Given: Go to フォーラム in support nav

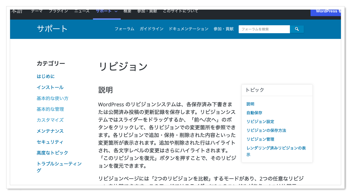Looking at the screenshot, I should (x=124, y=29).
